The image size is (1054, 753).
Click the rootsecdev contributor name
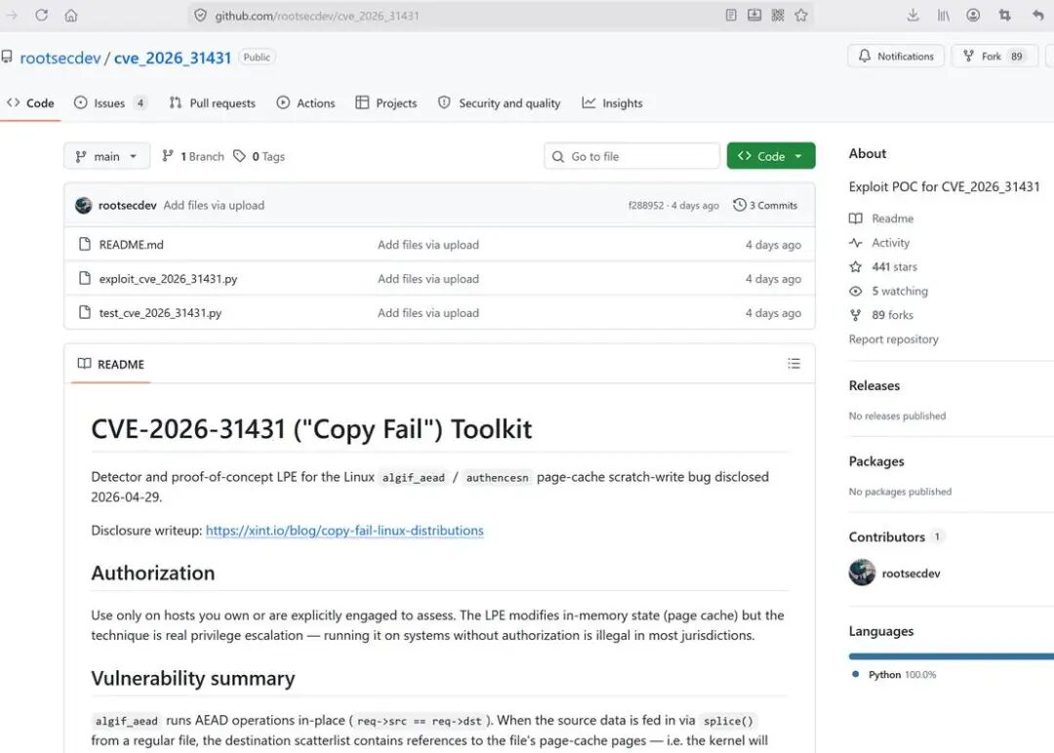point(911,573)
